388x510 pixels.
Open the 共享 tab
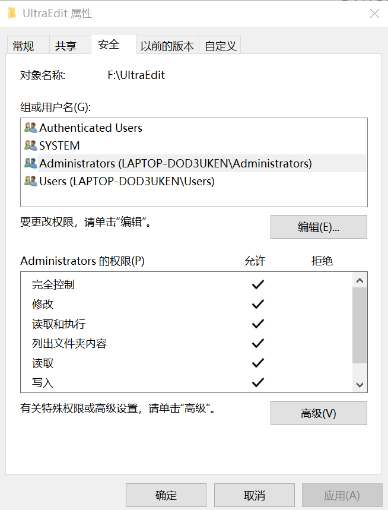65,45
